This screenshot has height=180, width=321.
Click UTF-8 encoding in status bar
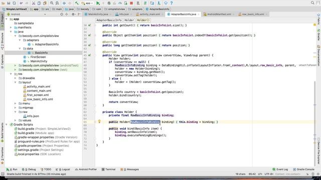click(x=269, y=174)
